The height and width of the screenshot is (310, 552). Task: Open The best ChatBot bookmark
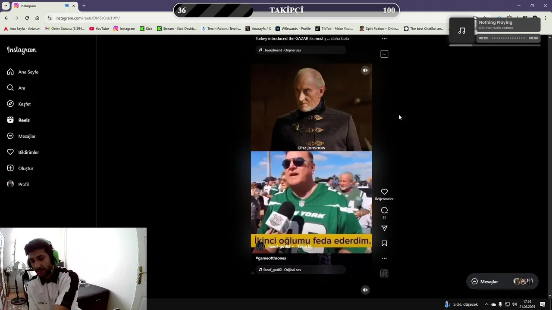[x=423, y=29]
